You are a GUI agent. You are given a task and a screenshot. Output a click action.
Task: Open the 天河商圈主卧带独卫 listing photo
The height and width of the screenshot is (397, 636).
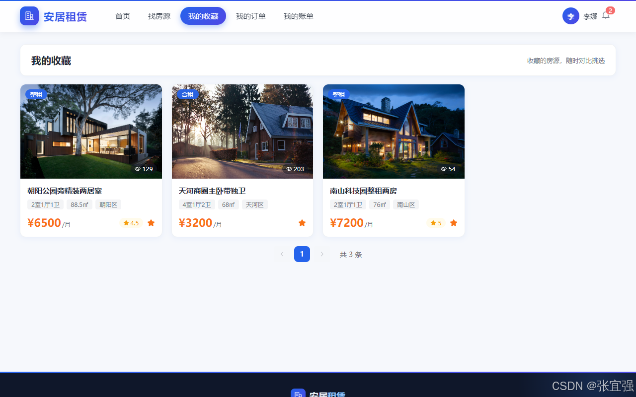point(242,132)
